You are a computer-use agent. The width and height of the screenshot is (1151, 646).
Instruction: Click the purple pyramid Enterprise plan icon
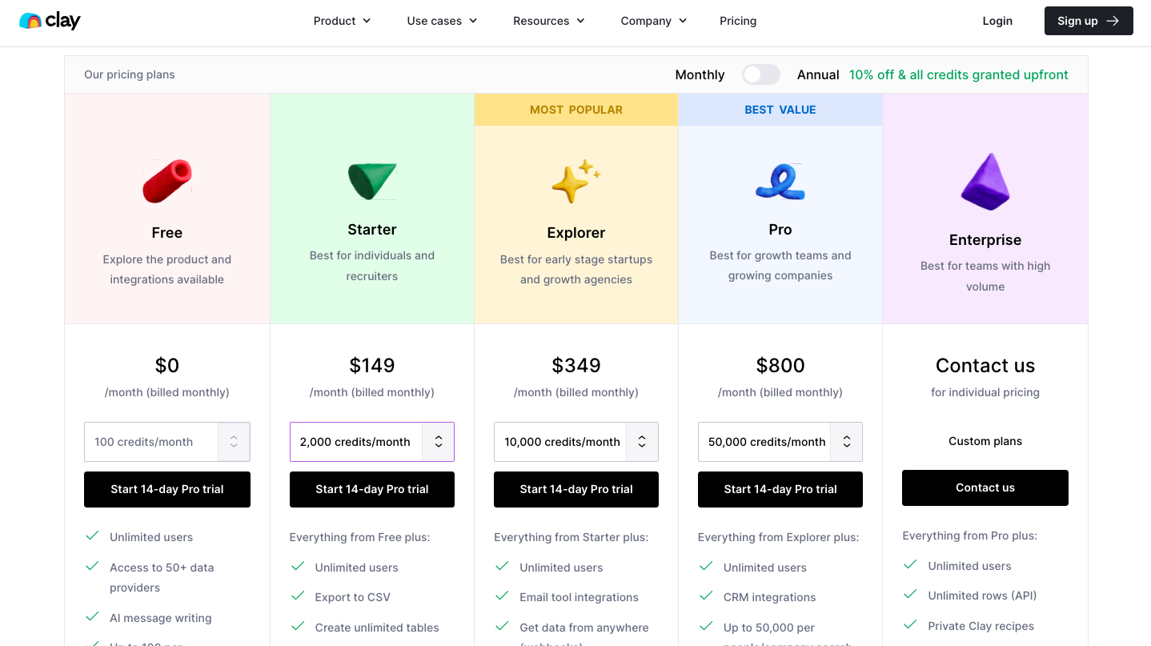click(985, 183)
